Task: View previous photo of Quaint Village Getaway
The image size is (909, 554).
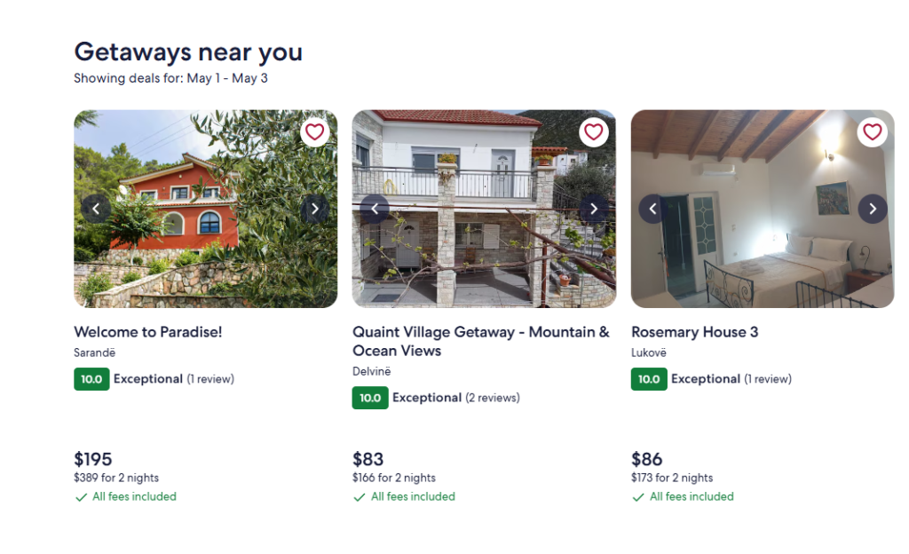Action: [x=375, y=209]
